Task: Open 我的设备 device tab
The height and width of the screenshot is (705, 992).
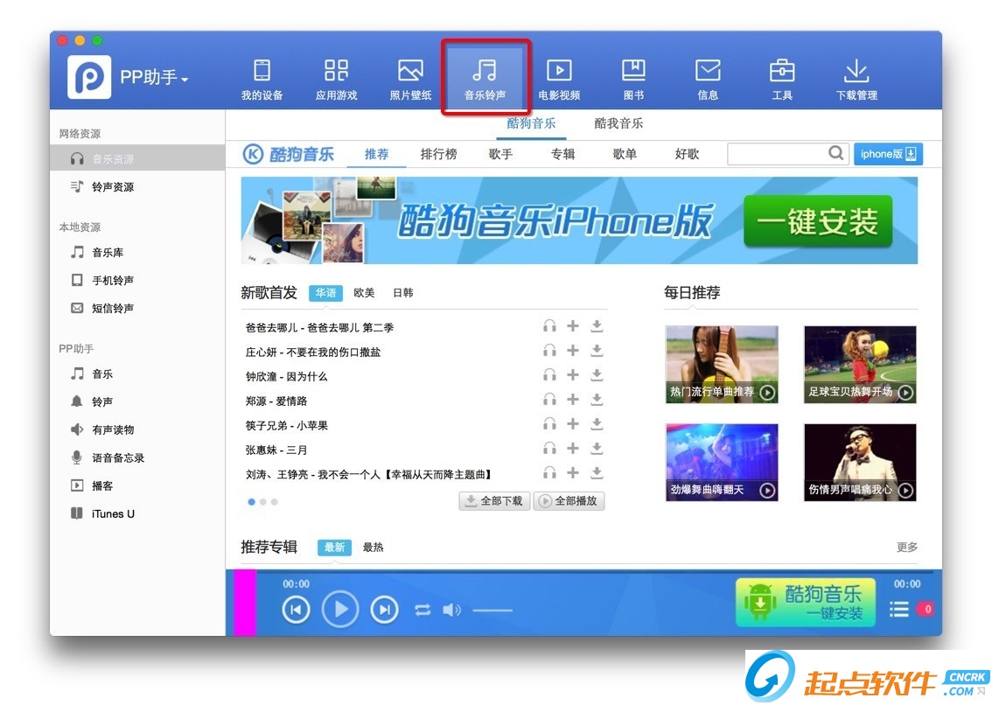Action: (x=262, y=79)
